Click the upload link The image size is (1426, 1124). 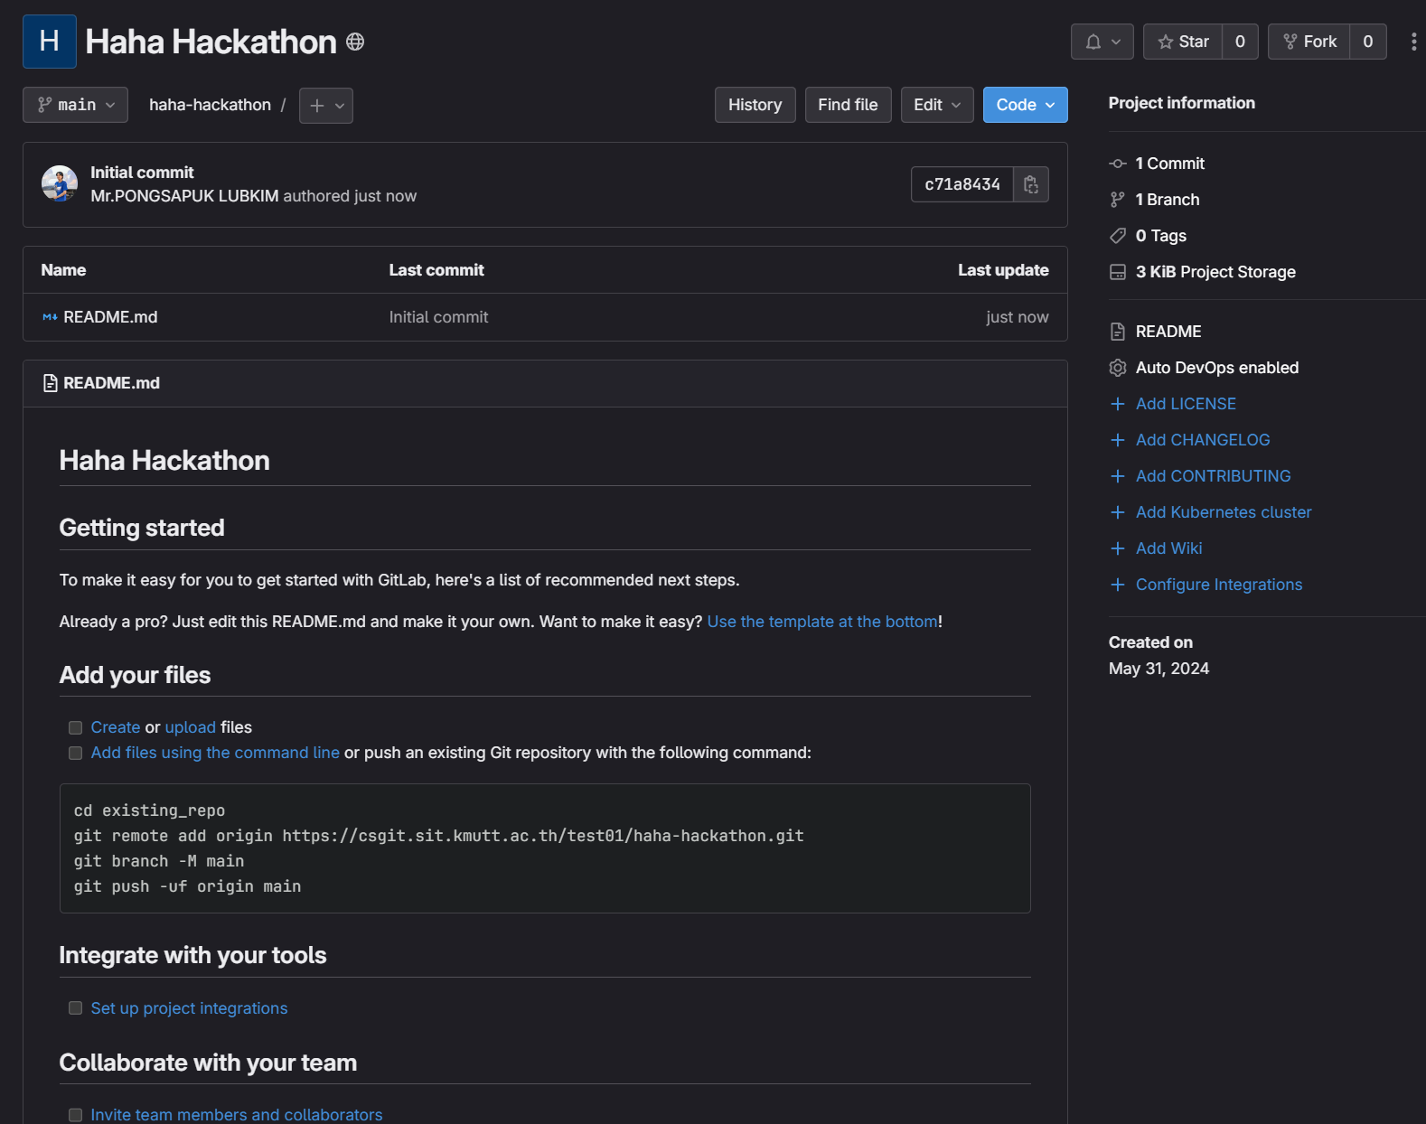(191, 727)
